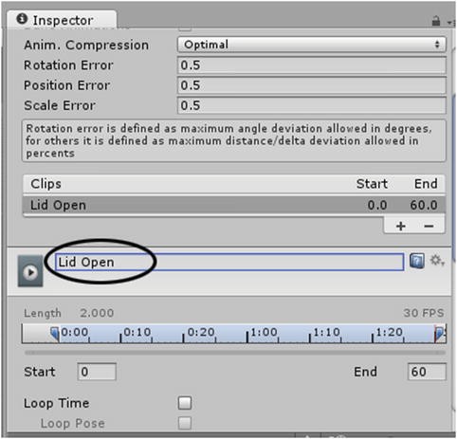Open the blue help book icon
The height and width of the screenshot is (439, 457).
[417, 261]
